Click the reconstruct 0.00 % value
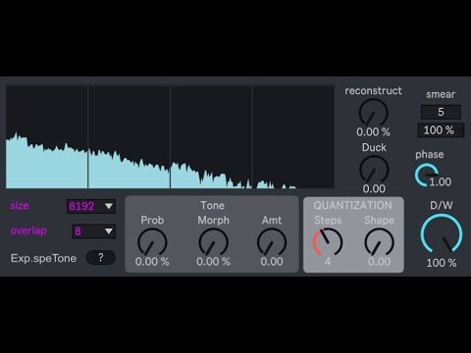The width and height of the screenshot is (471, 353). click(x=373, y=132)
